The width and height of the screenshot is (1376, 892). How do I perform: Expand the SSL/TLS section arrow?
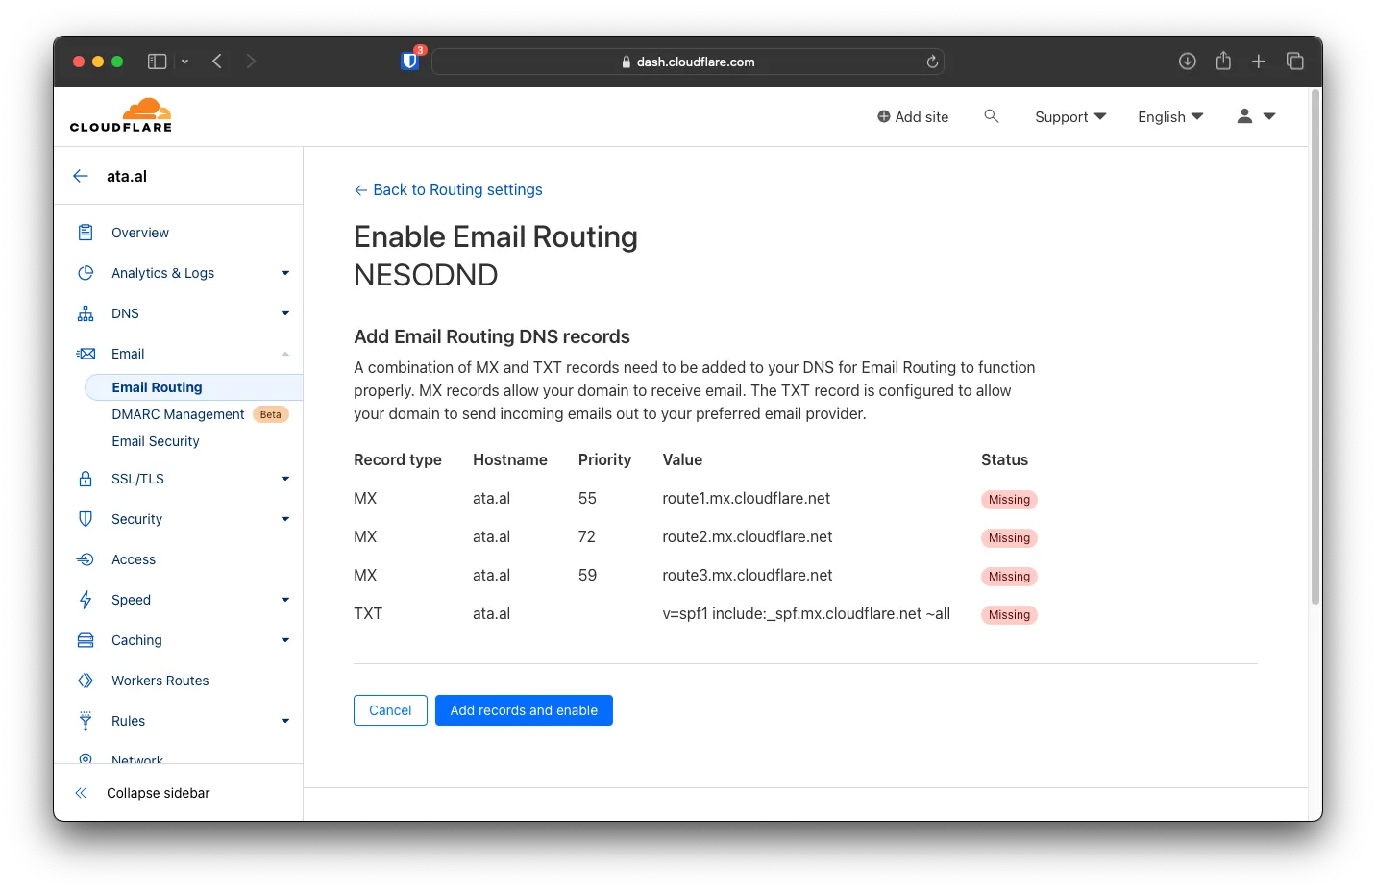pos(285,479)
